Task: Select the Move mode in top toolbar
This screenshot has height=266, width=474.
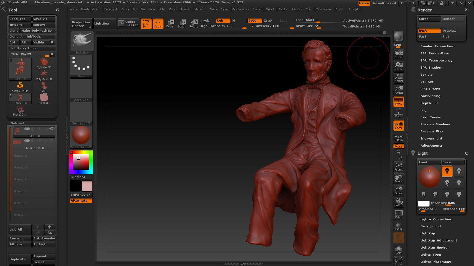Action: pyautogui.click(x=169, y=24)
